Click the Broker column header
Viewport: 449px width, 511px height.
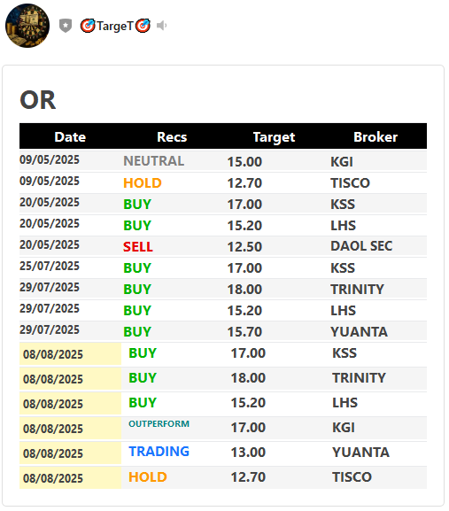point(375,137)
